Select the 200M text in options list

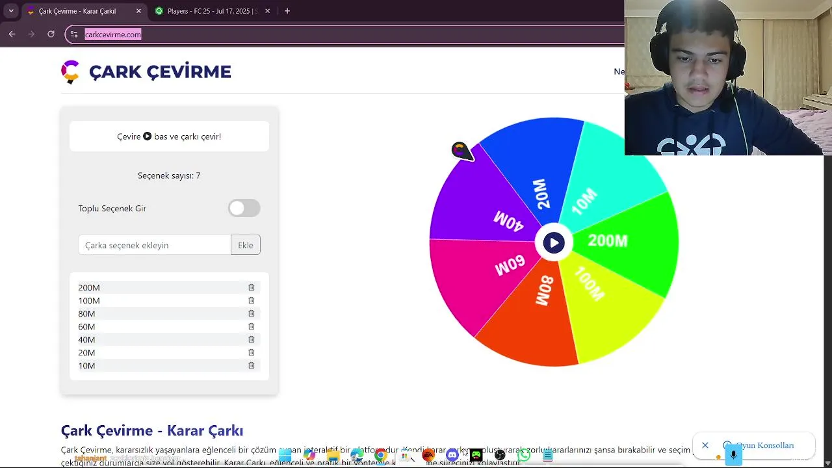[89, 287]
